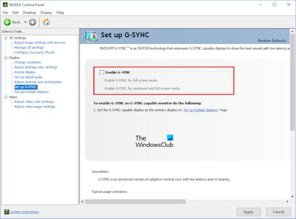Click the System Information NVIDIA icon

7,212
